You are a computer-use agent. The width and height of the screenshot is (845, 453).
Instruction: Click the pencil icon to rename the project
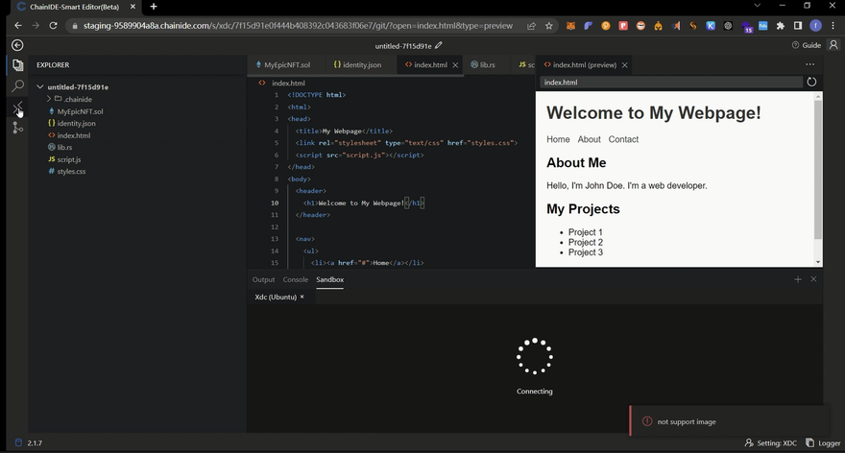tap(439, 45)
